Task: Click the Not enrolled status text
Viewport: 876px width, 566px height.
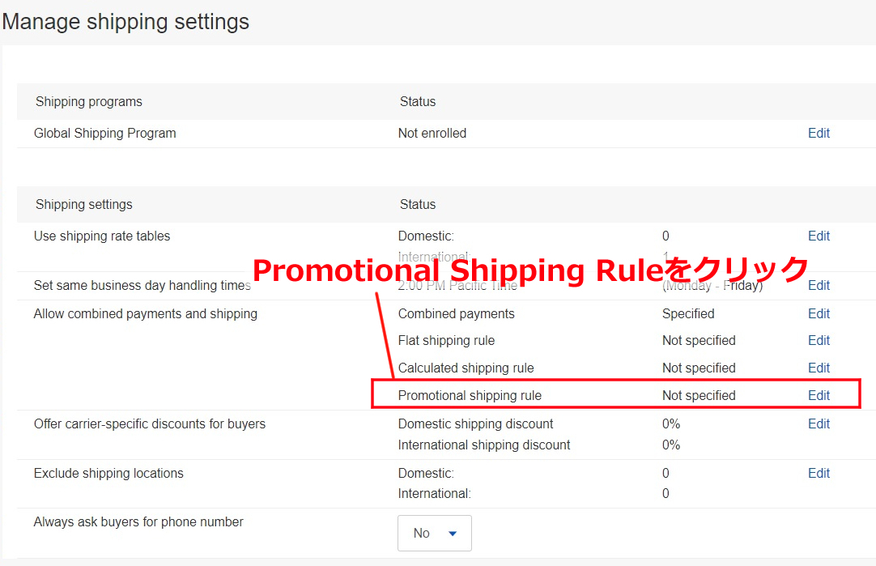Action: point(432,133)
